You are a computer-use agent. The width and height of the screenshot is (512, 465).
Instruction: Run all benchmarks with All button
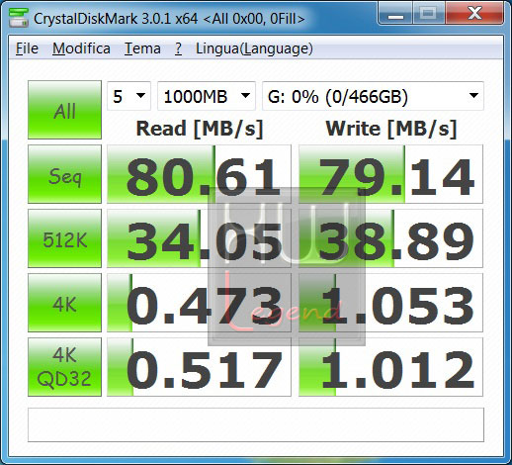click(64, 110)
